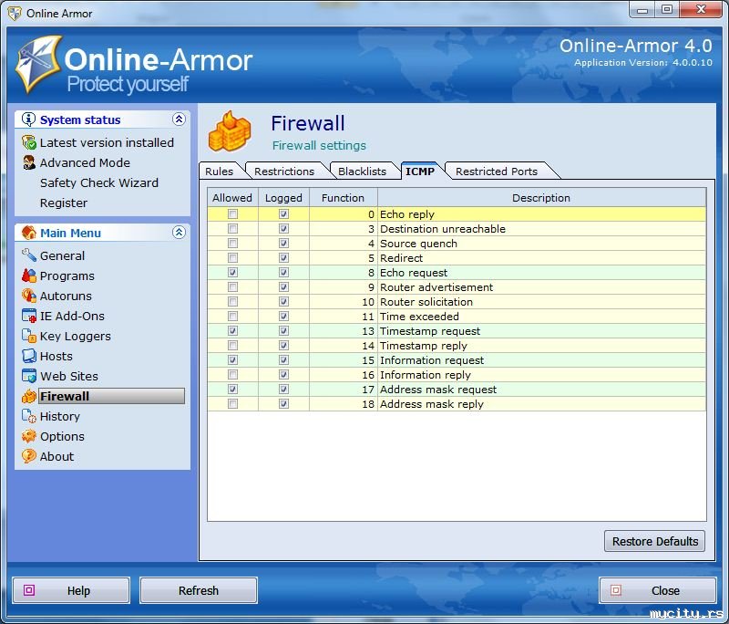Click the Help button's square icon
This screenshot has width=729, height=624.
(x=29, y=590)
